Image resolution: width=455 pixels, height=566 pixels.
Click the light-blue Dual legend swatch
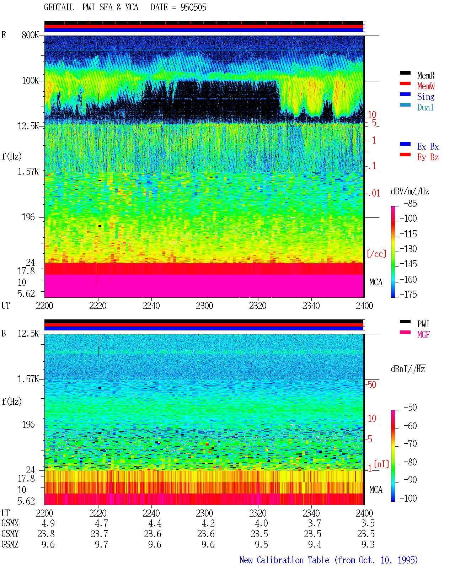click(x=405, y=105)
